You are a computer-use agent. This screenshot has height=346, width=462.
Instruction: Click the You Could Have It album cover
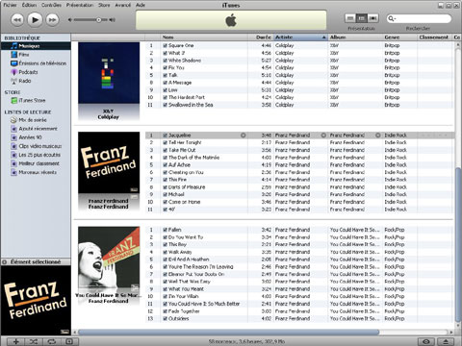tap(109, 258)
